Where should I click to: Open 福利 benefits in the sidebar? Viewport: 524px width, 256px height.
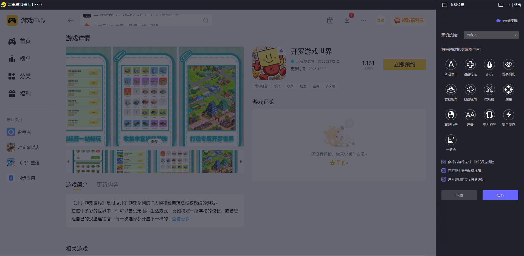tap(19, 94)
